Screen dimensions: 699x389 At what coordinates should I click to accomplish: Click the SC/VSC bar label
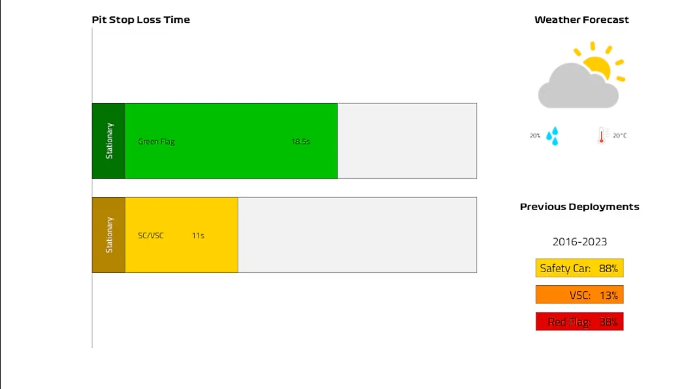151,235
